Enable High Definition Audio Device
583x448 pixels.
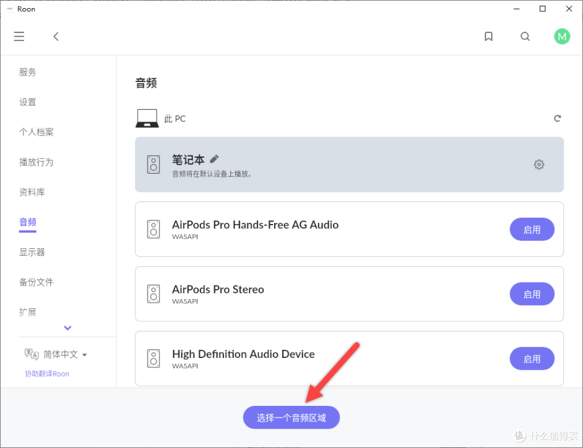tap(532, 359)
